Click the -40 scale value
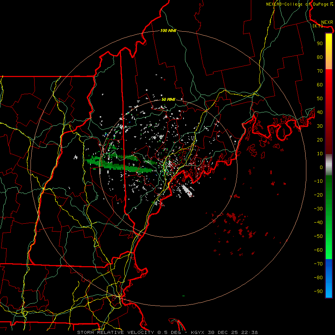335x335 pixels. 318,223
